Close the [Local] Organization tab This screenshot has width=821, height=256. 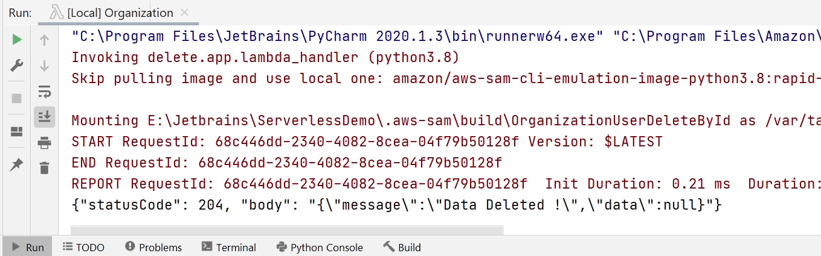click(x=184, y=13)
